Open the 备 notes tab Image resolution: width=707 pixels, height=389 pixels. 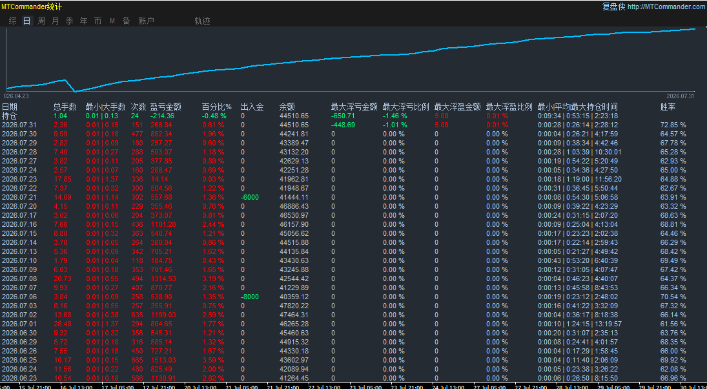[x=127, y=21]
